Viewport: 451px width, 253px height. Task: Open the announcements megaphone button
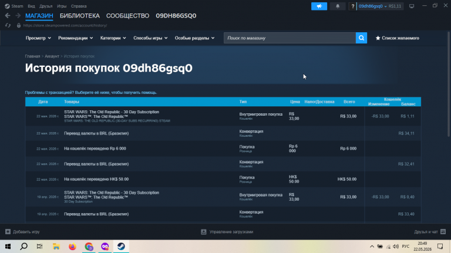[x=319, y=6]
